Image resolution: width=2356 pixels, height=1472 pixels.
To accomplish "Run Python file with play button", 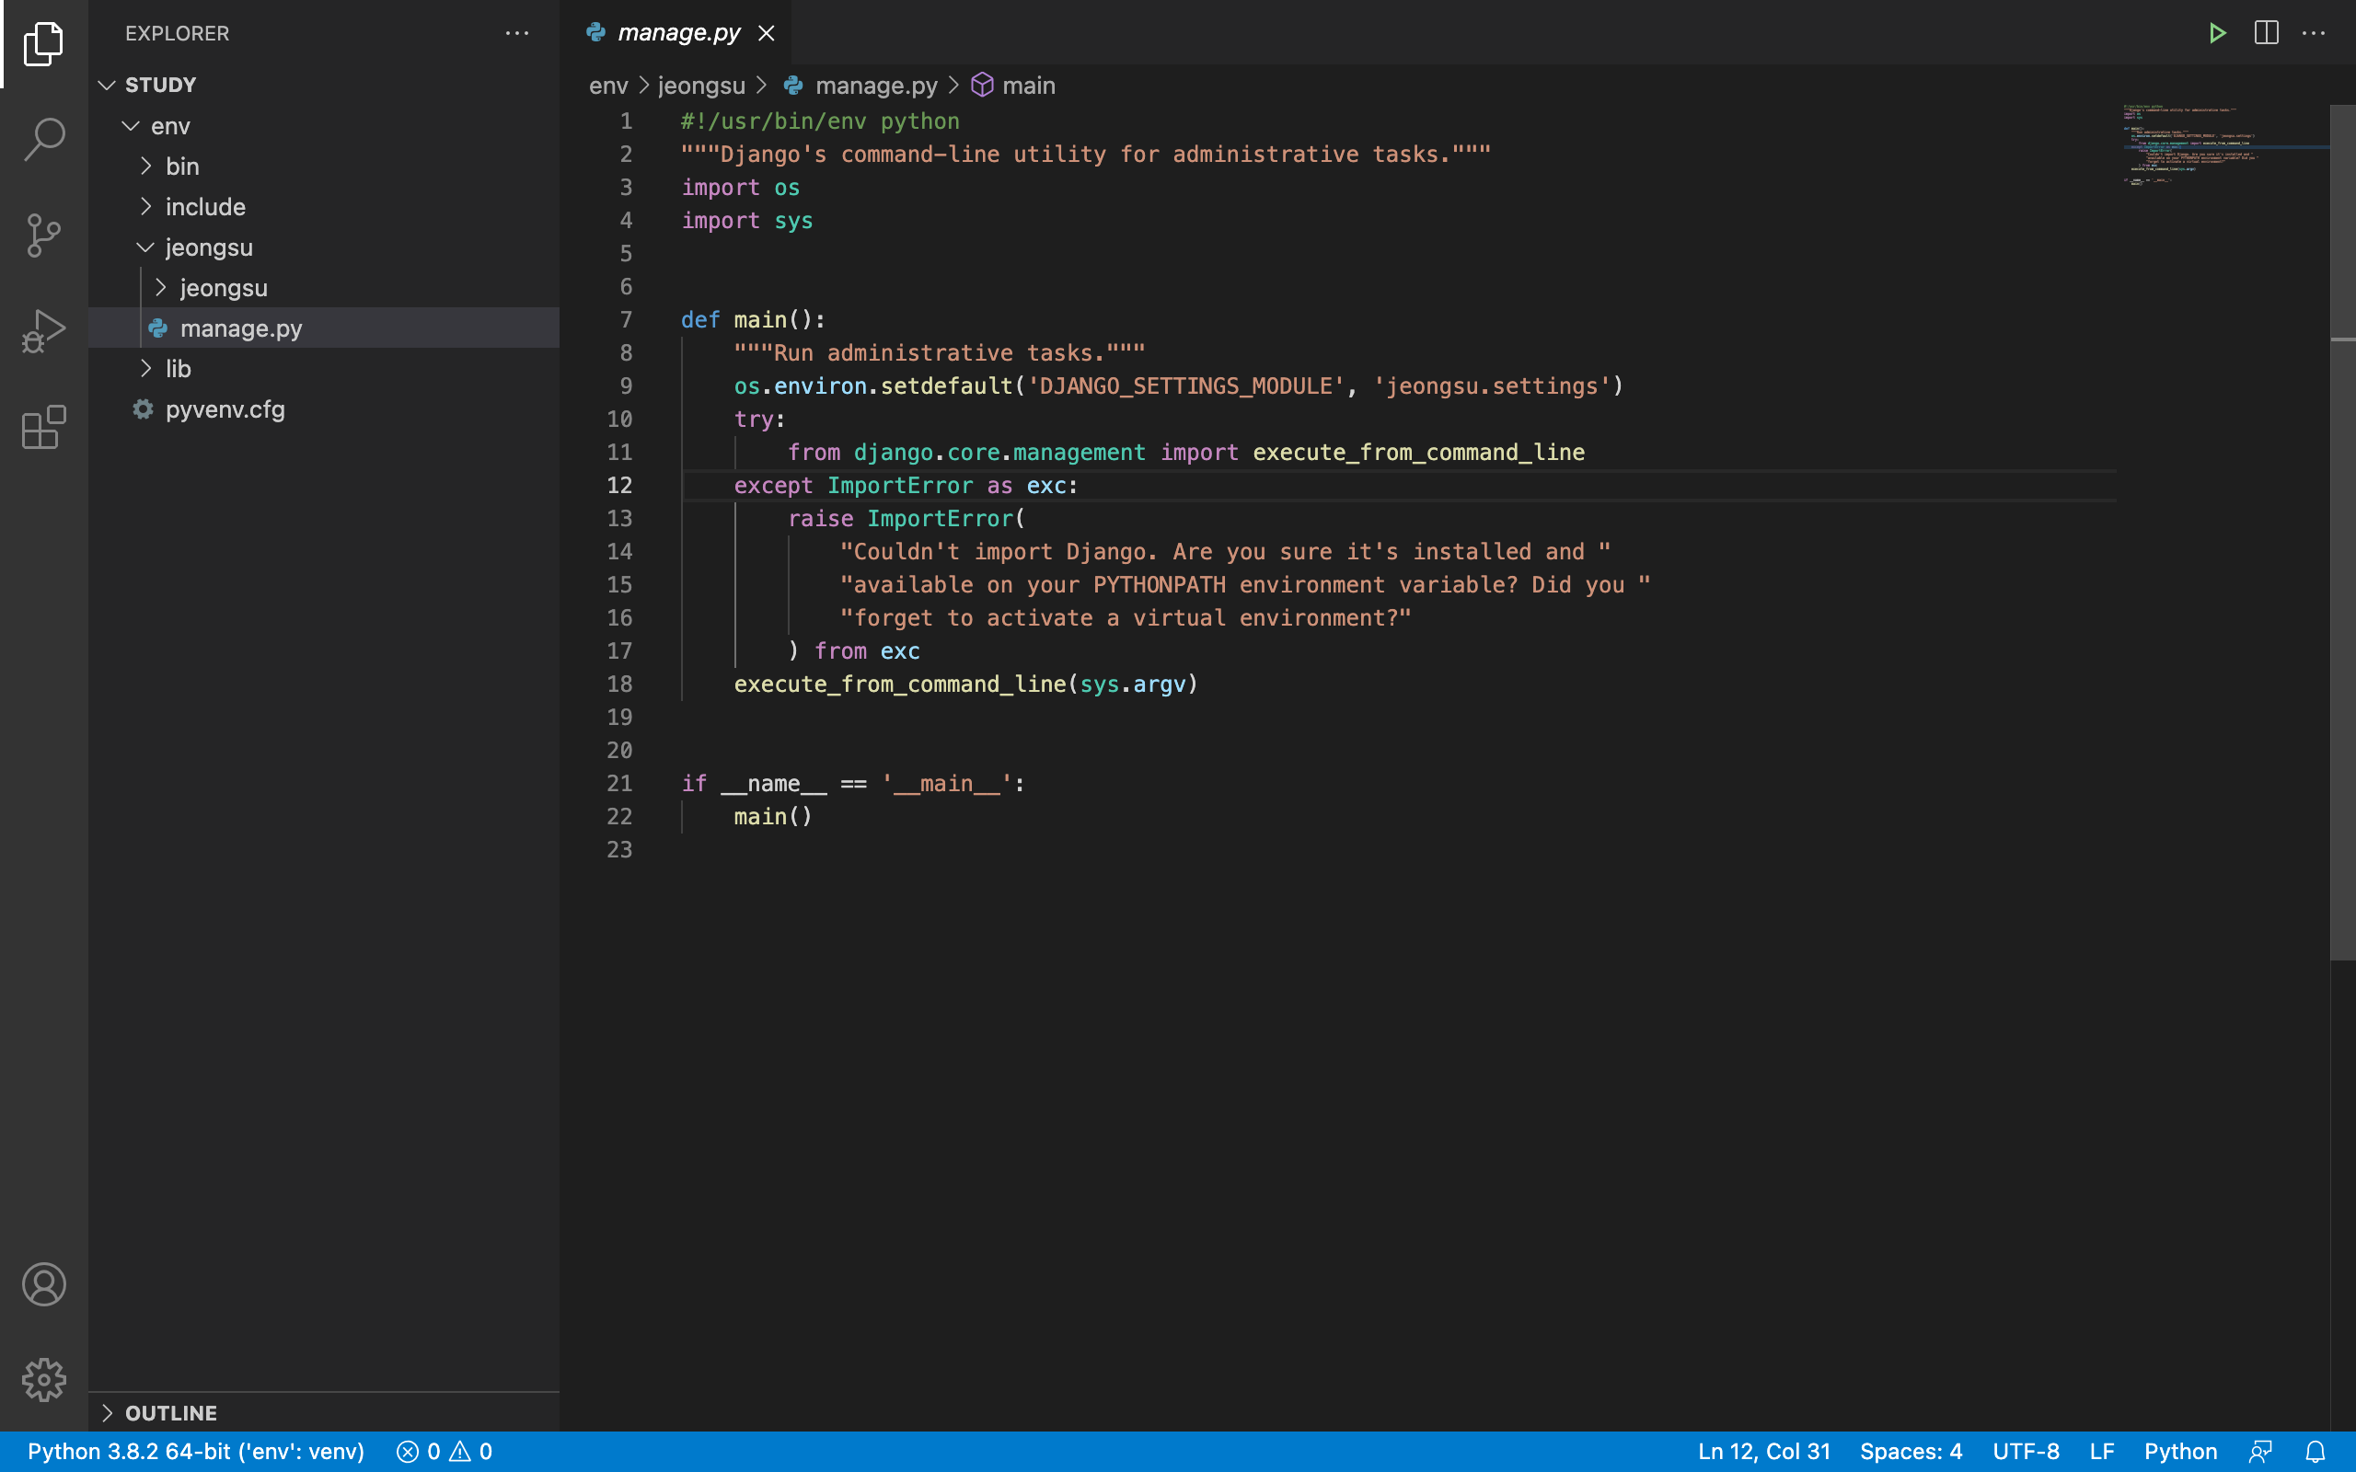I will tap(2217, 33).
